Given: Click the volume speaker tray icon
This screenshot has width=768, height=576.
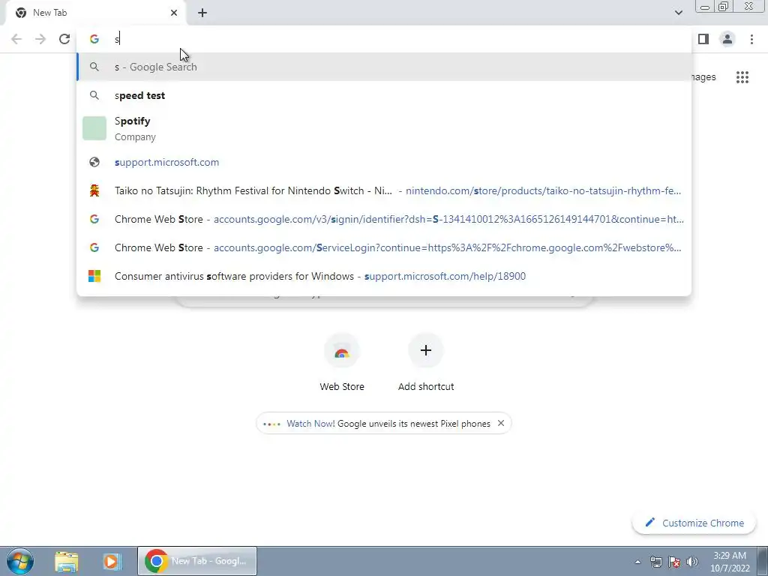Looking at the screenshot, I should coord(692,562).
